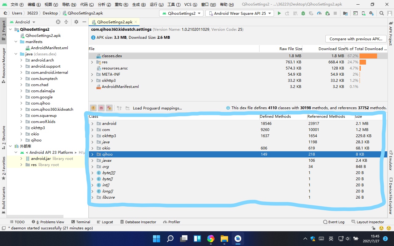Open the Logcat tool window

pyautogui.click(x=105, y=222)
